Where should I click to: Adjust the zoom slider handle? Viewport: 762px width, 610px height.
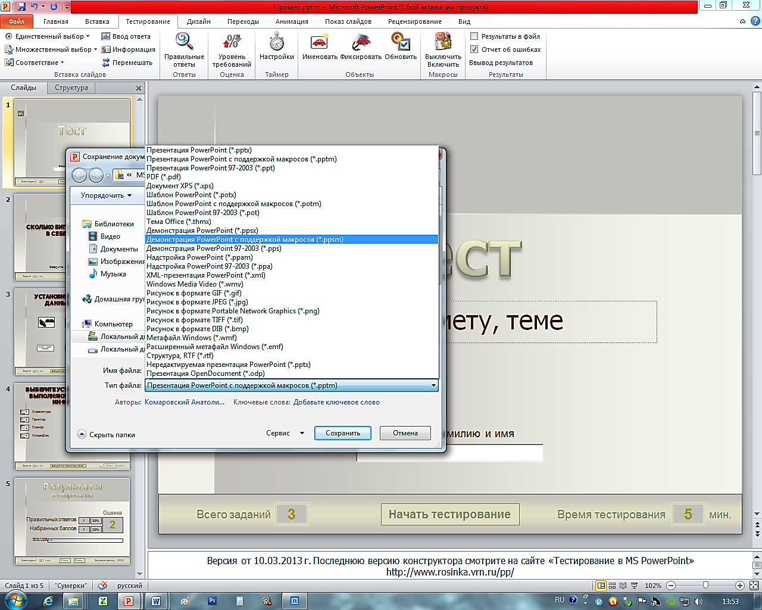[x=705, y=586]
